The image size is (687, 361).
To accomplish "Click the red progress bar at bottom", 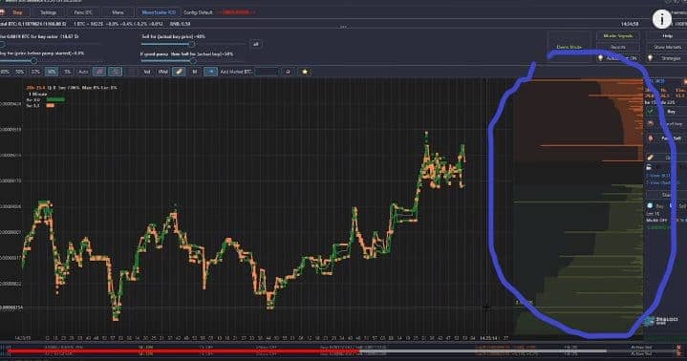I will [x=184, y=351].
